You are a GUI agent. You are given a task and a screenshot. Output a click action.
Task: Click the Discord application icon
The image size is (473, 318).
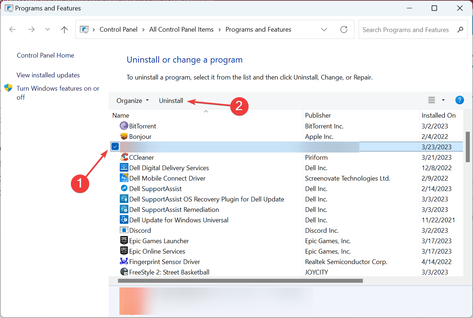(124, 230)
